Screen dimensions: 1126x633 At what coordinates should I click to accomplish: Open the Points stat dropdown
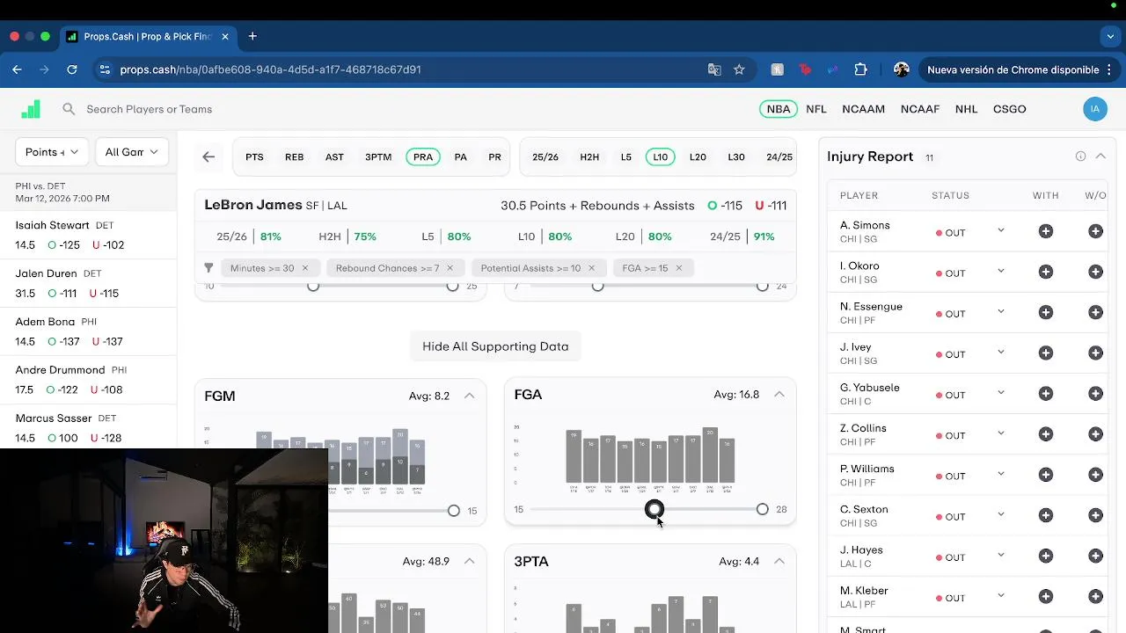coord(52,152)
